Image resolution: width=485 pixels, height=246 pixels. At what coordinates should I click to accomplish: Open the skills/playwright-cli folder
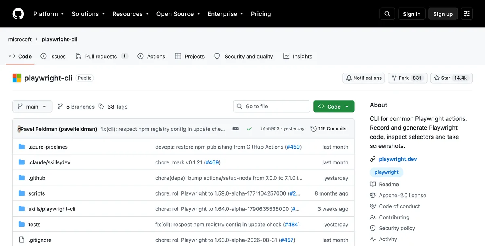[x=52, y=209]
